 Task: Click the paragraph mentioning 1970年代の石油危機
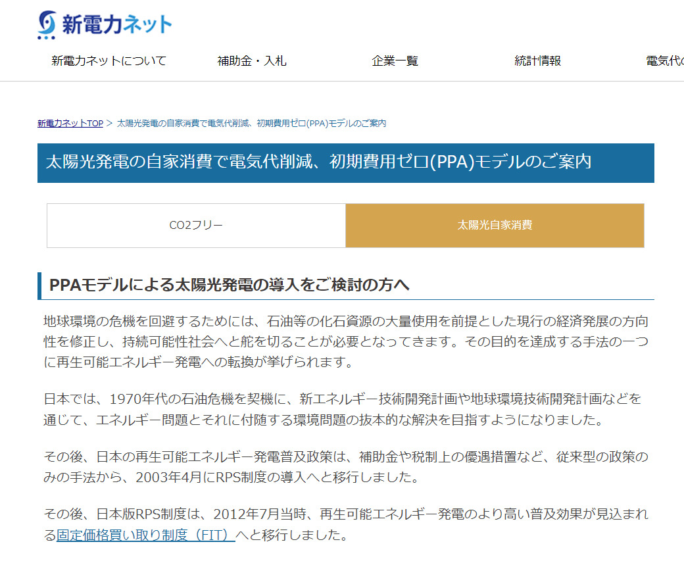342,409
